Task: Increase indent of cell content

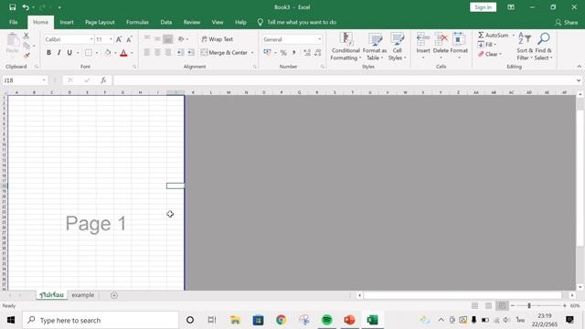Action: [x=191, y=53]
